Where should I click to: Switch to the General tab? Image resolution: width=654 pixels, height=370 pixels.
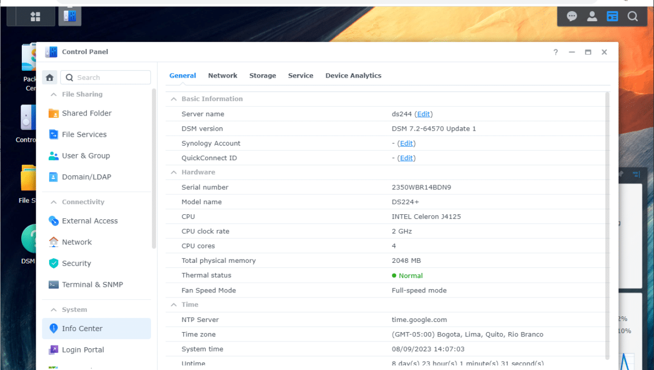(183, 76)
